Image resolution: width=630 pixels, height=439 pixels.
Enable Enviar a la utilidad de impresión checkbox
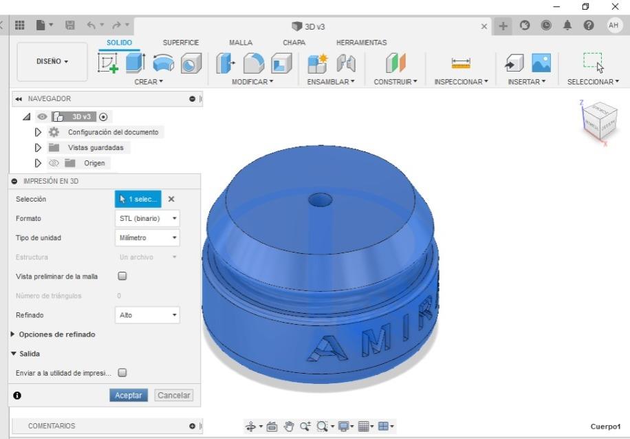[x=122, y=373]
